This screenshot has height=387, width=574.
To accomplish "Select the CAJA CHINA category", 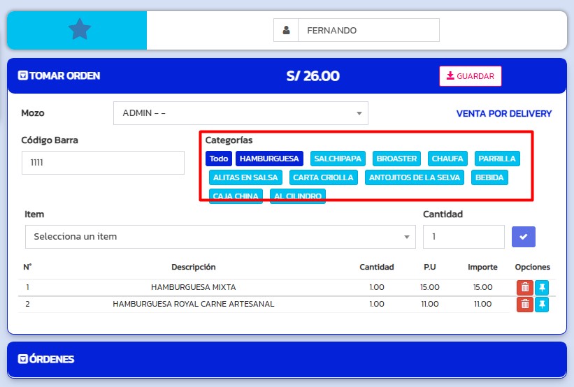I will pos(236,196).
